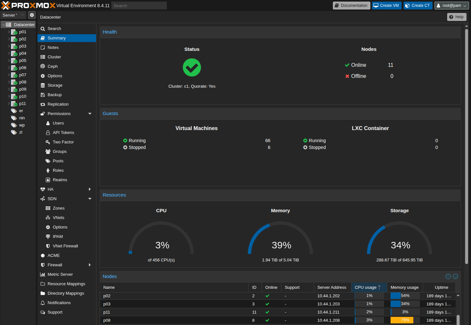
Task: Open the root@pam user menu
Action: tap(451, 6)
